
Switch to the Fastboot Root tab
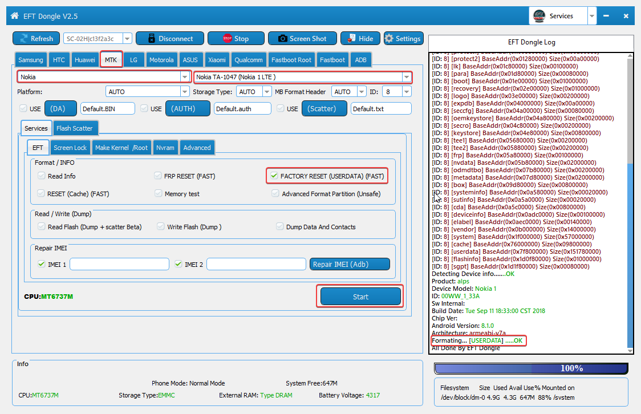pos(291,60)
